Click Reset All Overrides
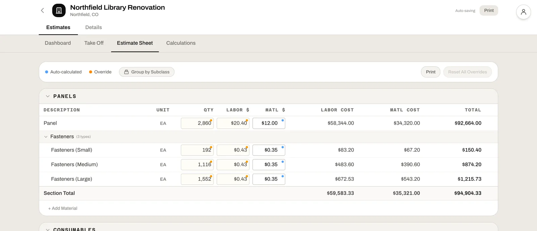Viewport: 537px width, 231px height. click(x=468, y=72)
